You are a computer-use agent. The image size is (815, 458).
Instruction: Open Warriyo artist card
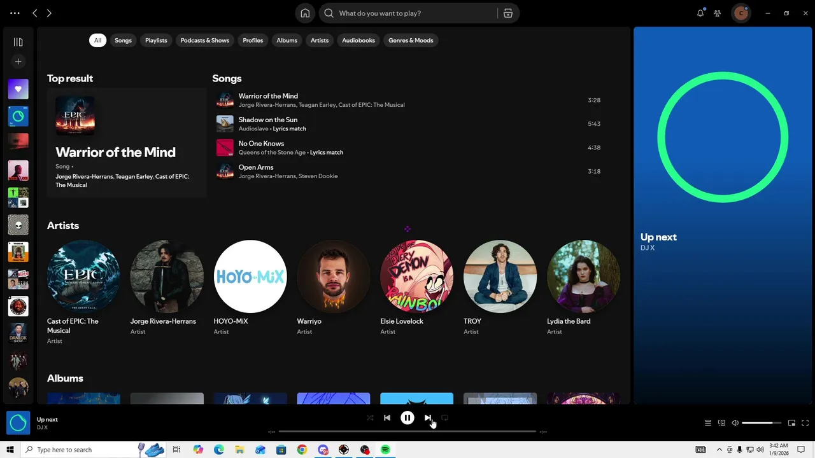[x=334, y=288]
